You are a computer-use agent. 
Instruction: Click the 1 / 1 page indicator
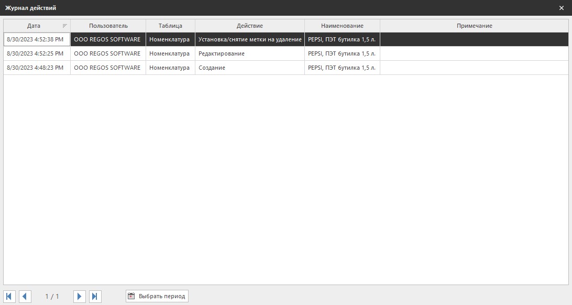[x=52, y=297]
